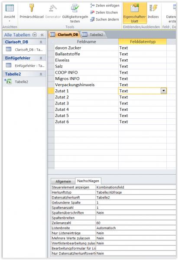
Task: Click the field name Ballaststoffe
Action: pyautogui.click(x=68, y=54)
